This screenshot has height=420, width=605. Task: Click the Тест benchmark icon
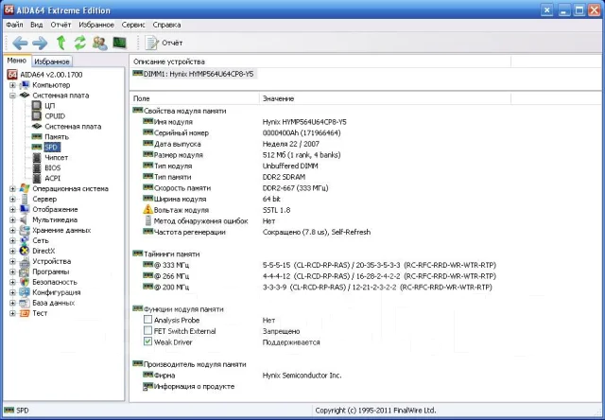point(25,313)
